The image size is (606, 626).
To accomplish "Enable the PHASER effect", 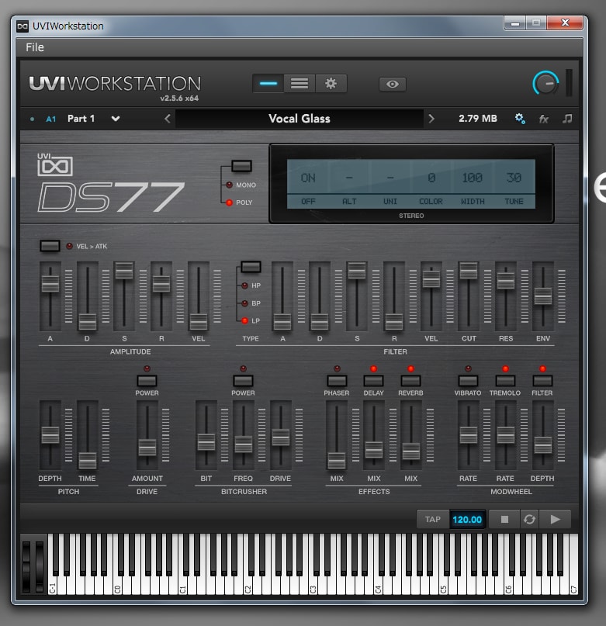I will point(337,380).
